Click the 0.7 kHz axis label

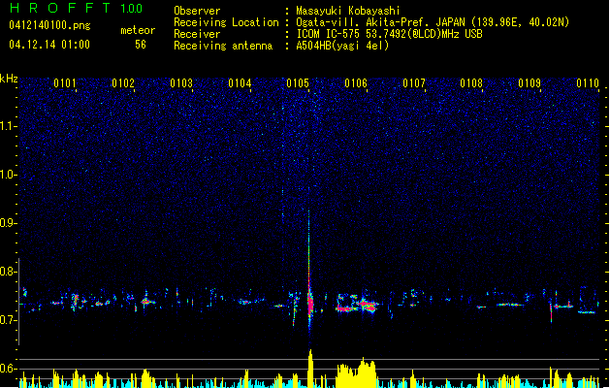click(x=9, y=320)
